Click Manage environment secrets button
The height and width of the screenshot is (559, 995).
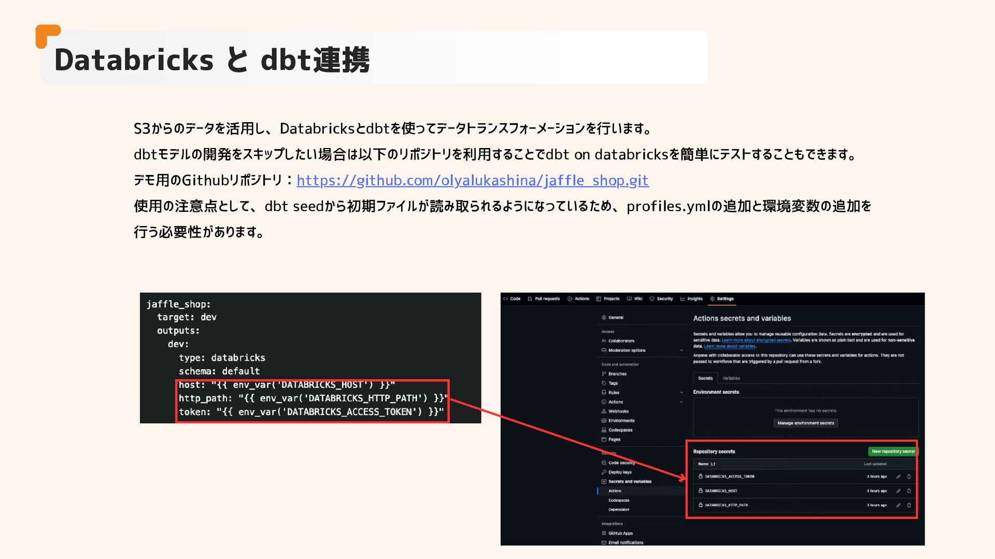click(x=805, y=423)
